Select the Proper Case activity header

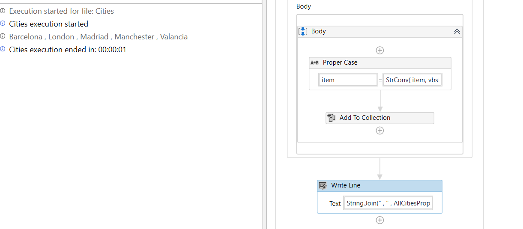pos(380,62)
